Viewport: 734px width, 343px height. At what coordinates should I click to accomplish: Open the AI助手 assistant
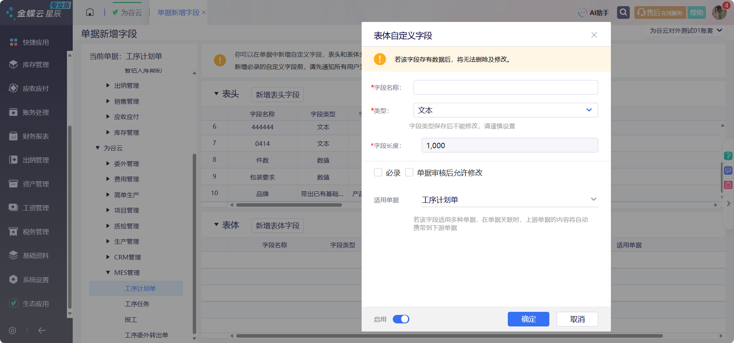594,13
